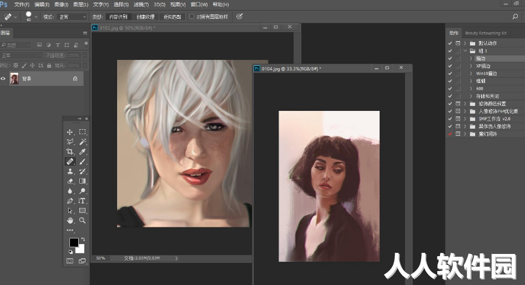Click the pressure for size icon

point(239,17)
